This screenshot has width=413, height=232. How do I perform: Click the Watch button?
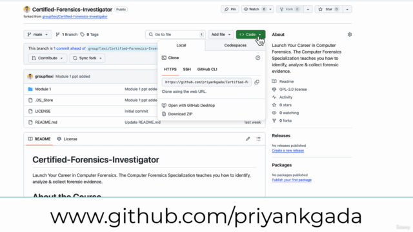[x=254, y=9]
